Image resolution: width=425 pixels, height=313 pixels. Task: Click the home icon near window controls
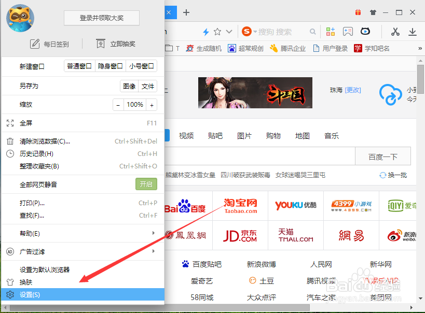(373, 12)
